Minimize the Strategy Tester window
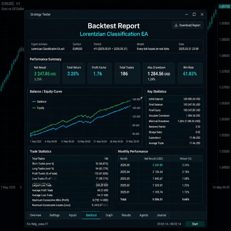The height and width of the screenshot is (231, 231). [x=186, y=15]
